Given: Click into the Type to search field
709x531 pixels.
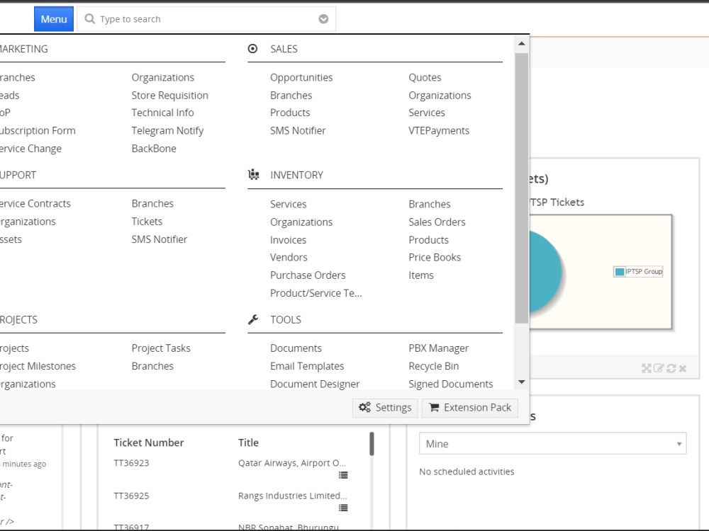Looking at the screenshot, I should 206,19.
